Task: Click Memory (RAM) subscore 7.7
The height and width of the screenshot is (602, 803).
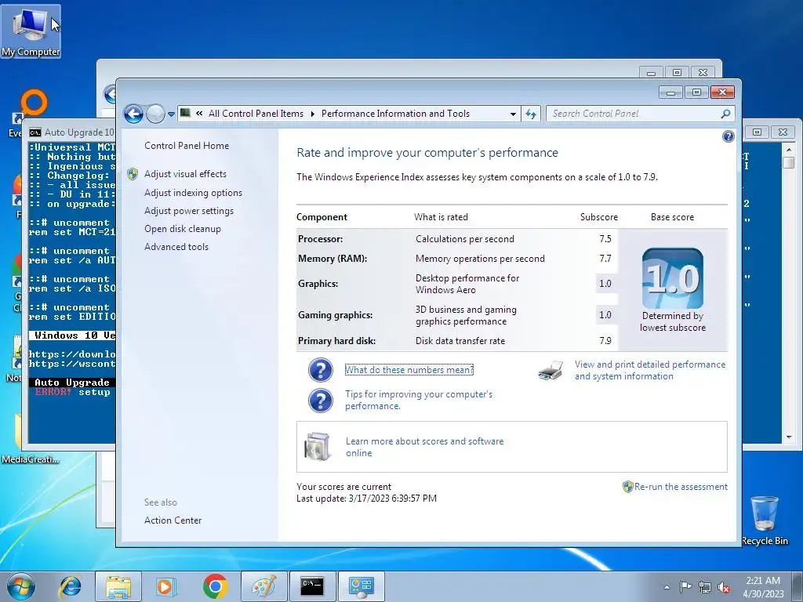Action: 605,259
